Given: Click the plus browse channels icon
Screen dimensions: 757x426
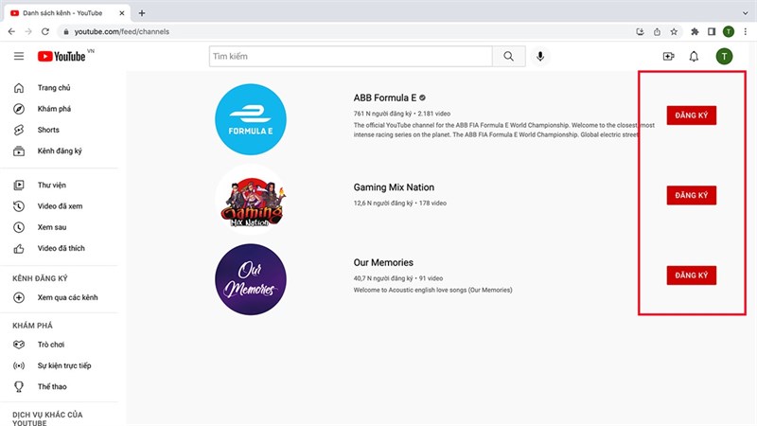Looking at the screenshot, I should pyautogui.click(x=19, y=297).
